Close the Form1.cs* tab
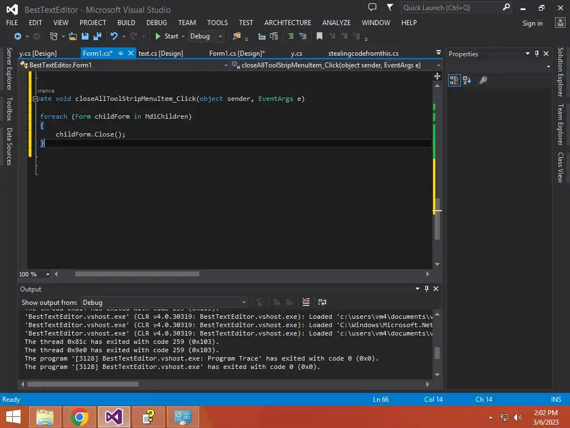The width and height of the screenshot is (570, 428). tap(131, 53)
